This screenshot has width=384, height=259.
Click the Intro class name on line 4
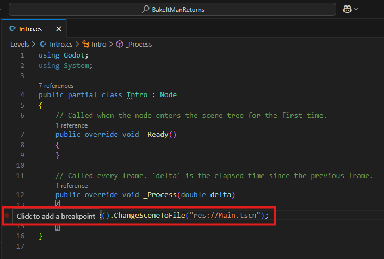pyautogui.click(x=137, y=95)
